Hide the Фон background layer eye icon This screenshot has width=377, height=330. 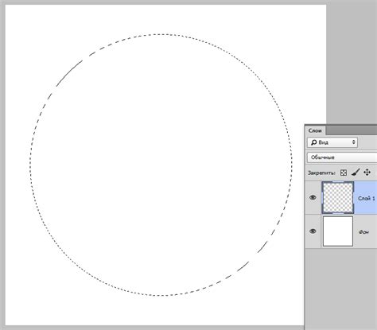click(x=313, y=231)
